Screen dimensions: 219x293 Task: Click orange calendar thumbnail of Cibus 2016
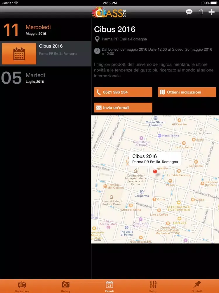(x=19, y=54)
